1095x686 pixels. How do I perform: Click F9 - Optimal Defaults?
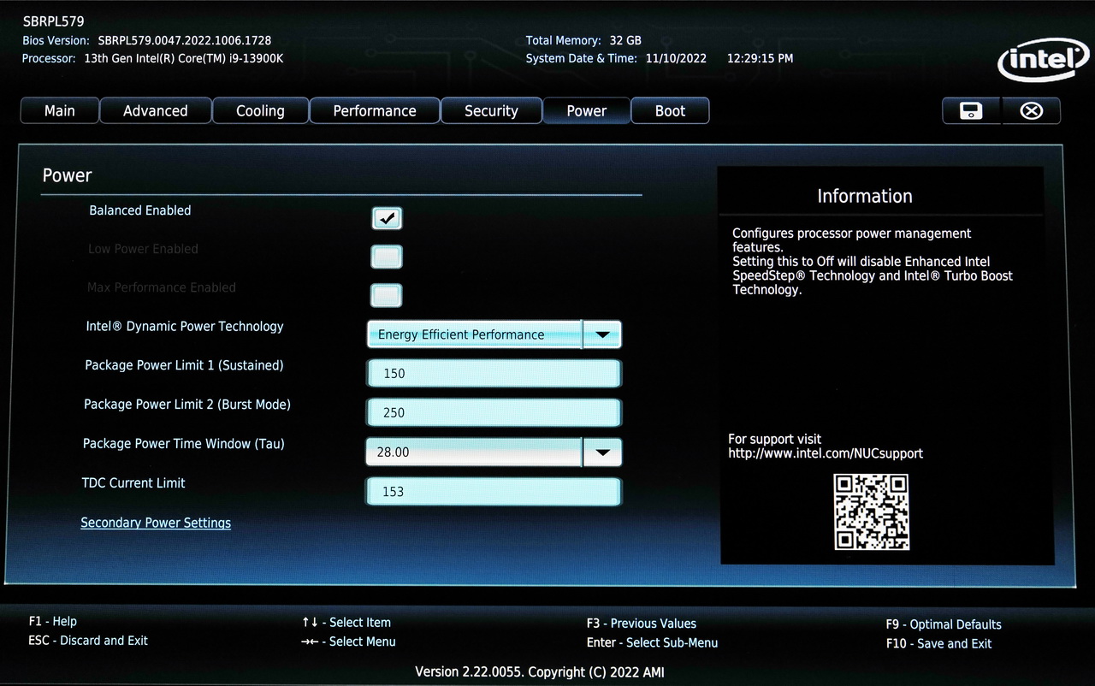[944, 624]
